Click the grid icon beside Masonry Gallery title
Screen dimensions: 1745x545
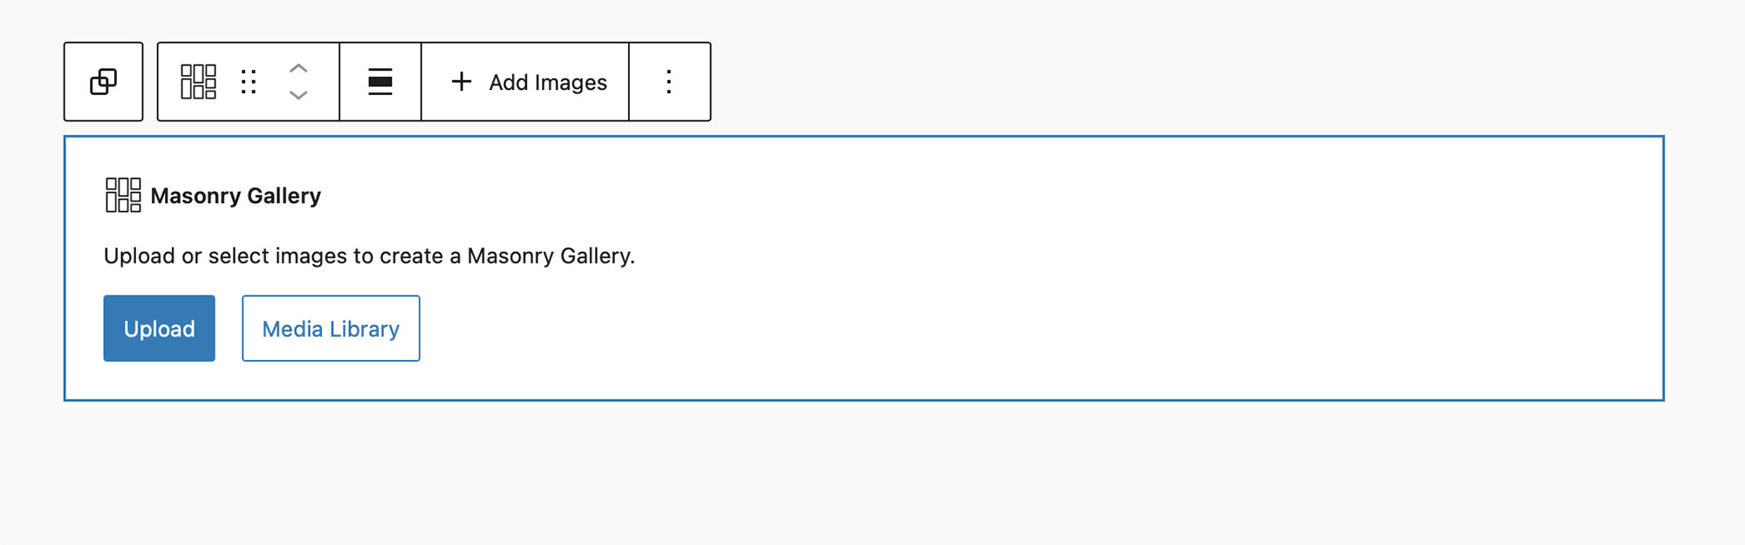point(123,195)
